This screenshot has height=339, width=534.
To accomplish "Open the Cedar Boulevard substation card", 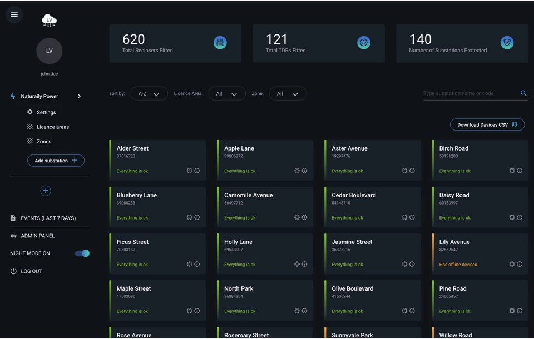I will click(x=373, y=207).
